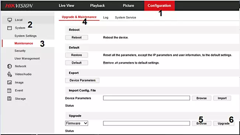Click the Network globe icon
The width and height of the screenshot is (240, 135).
tap(10, 66)
